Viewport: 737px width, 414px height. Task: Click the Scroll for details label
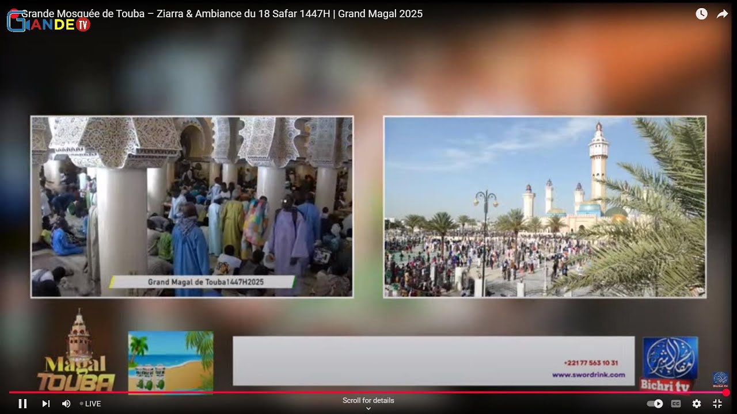(x=368, y=400)
